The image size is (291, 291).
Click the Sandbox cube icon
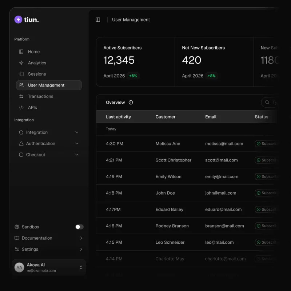coord(17,227)
